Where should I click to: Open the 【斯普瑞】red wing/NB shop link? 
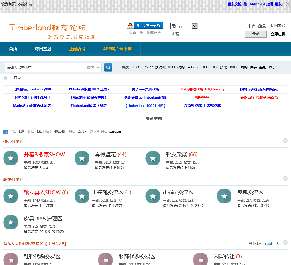click(32, 89)
